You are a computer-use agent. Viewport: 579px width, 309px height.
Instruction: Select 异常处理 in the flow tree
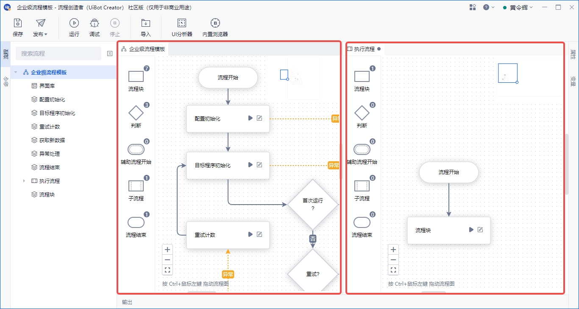50,154
